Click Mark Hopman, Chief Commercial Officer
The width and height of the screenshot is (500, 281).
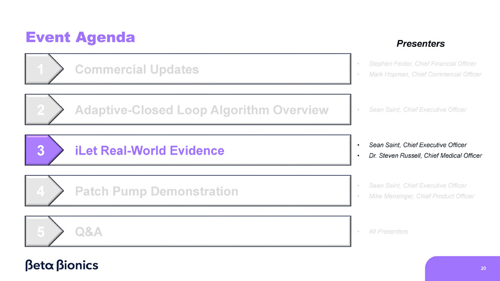425,74
